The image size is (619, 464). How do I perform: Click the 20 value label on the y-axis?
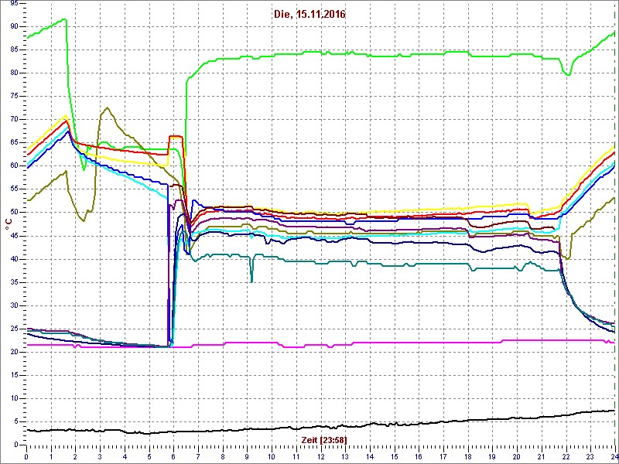14,351
